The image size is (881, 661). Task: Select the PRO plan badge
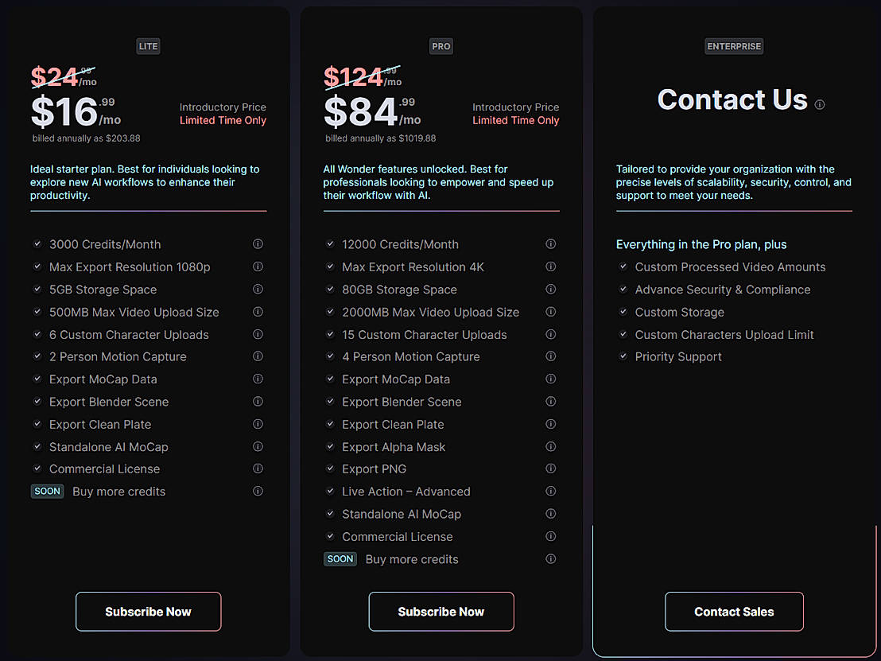441,46
